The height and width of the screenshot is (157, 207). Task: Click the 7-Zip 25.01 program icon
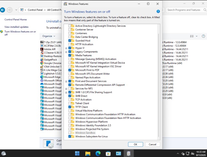pos(42,42)
